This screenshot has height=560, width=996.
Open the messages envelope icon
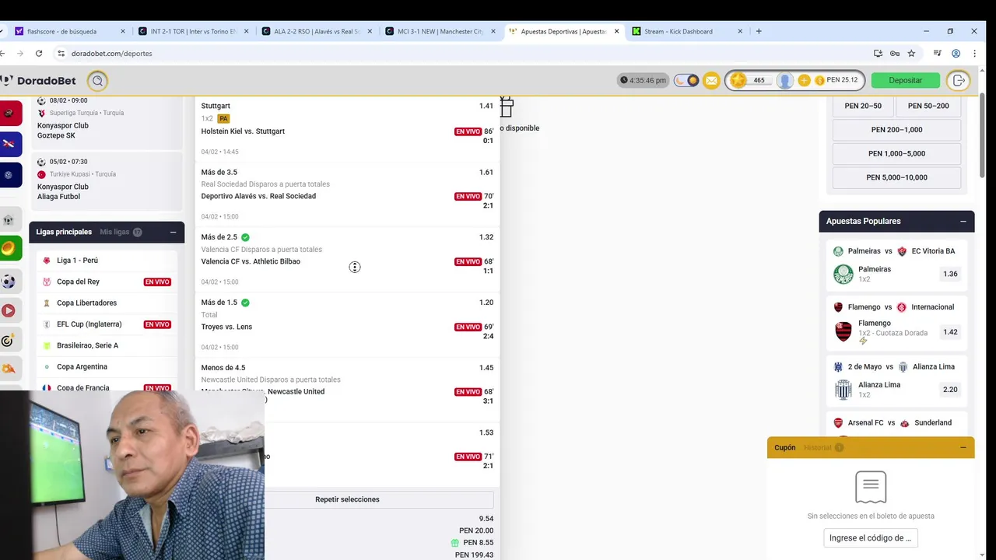(711, 80)
